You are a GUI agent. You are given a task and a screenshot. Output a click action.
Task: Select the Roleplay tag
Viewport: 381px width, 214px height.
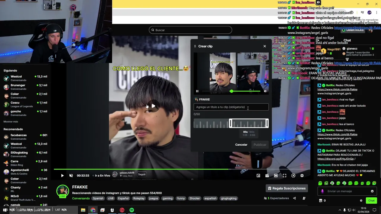point(139,198)
